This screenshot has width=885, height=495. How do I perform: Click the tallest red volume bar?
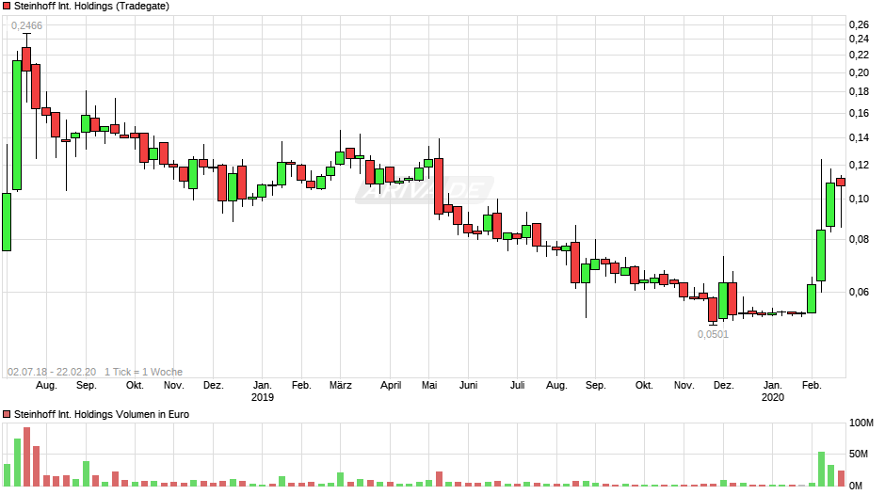coord(26,456)
